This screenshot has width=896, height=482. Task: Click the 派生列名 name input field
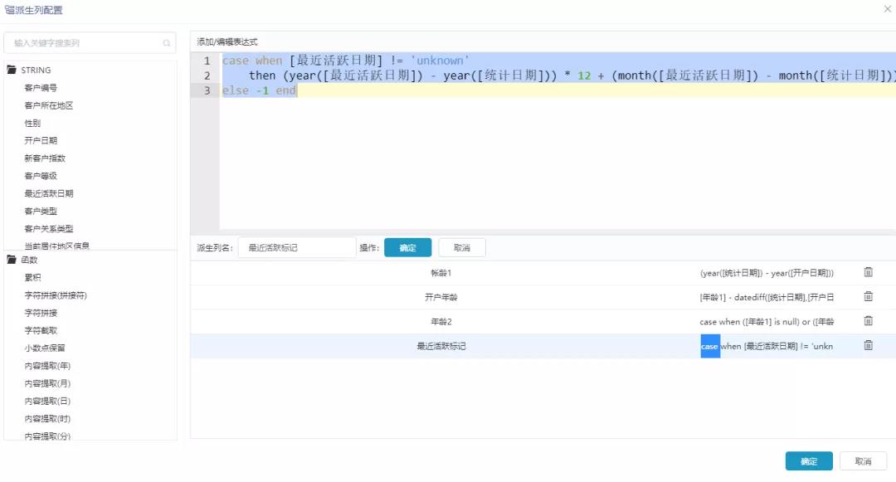pyautogui.click(x=296, y=247)
